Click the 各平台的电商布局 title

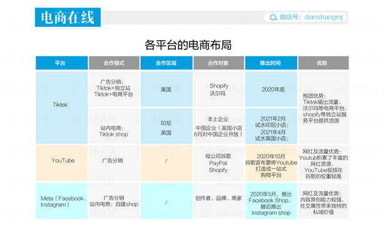(188, 45)
